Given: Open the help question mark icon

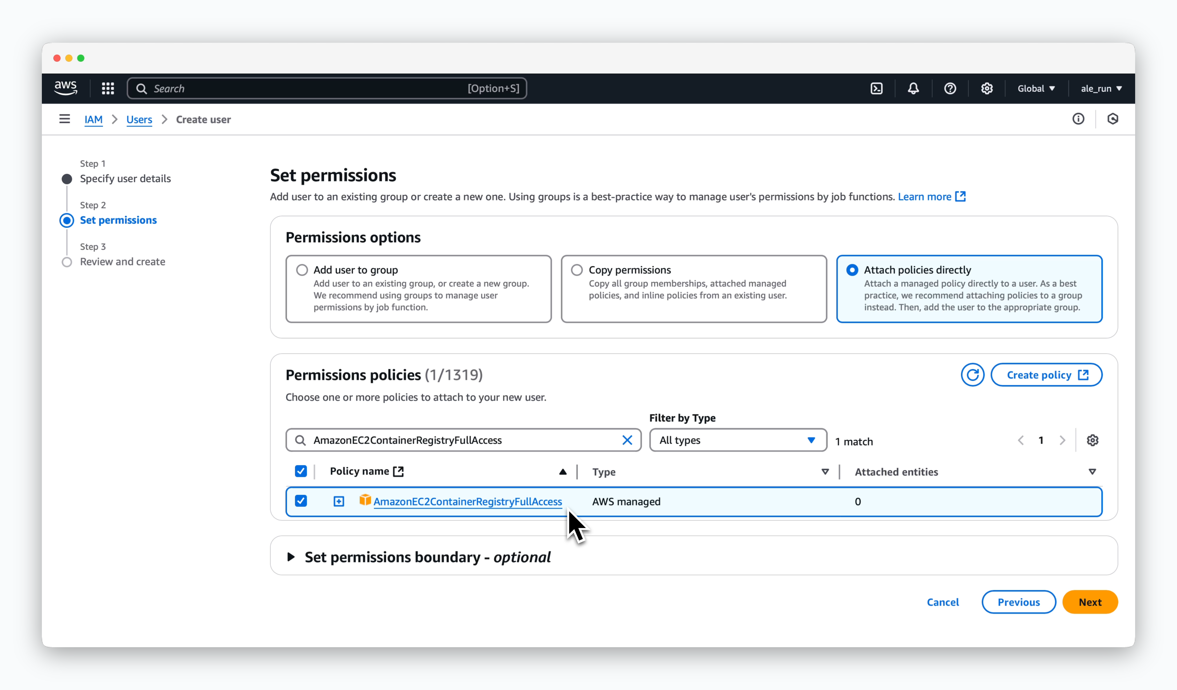Looking at the screenshot, I should [x=950, y=88].
